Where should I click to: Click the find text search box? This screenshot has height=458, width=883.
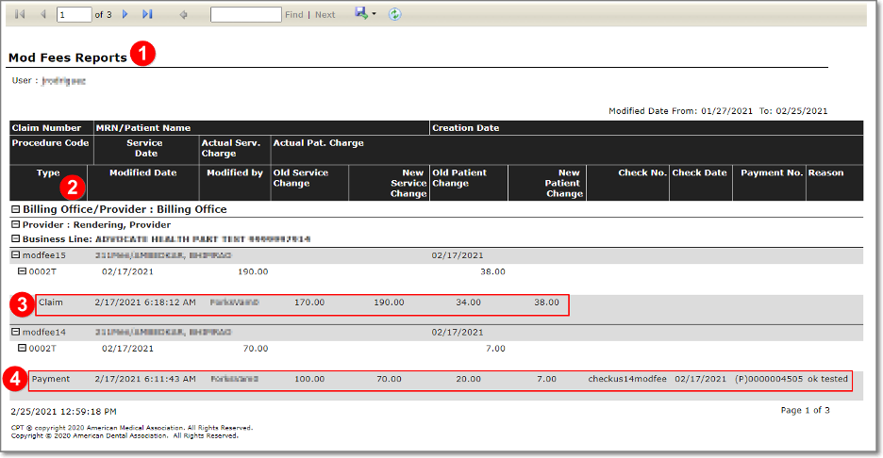coord(245,15)
